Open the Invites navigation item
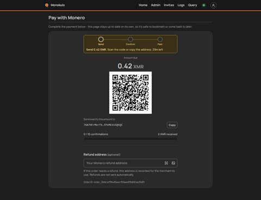The height and width of the screenshot is (200, 261). (x=169, y=5)
